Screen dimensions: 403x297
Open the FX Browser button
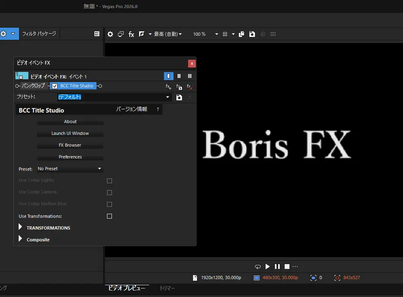(70, 145)
